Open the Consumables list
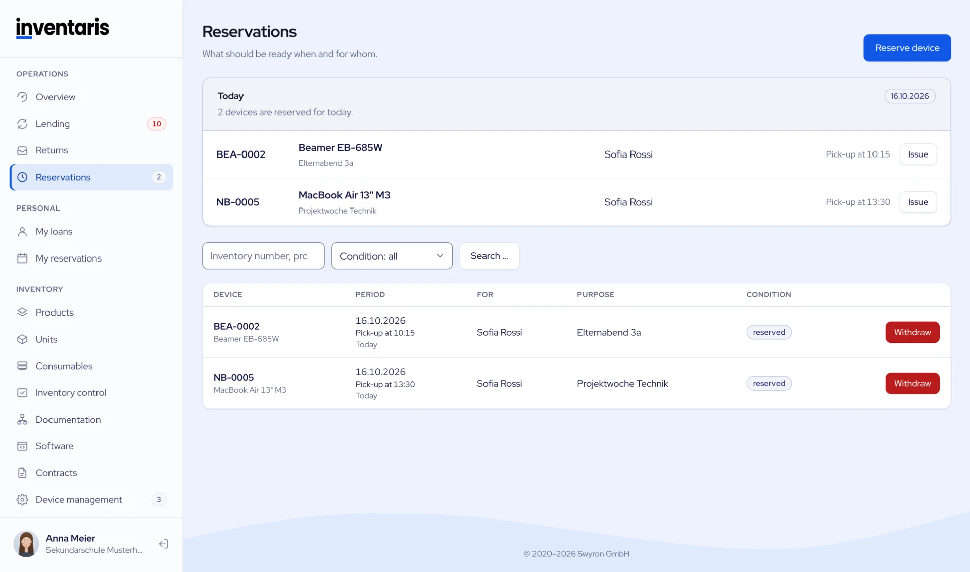This screenshot has height=572, width=970. point(91,366)
